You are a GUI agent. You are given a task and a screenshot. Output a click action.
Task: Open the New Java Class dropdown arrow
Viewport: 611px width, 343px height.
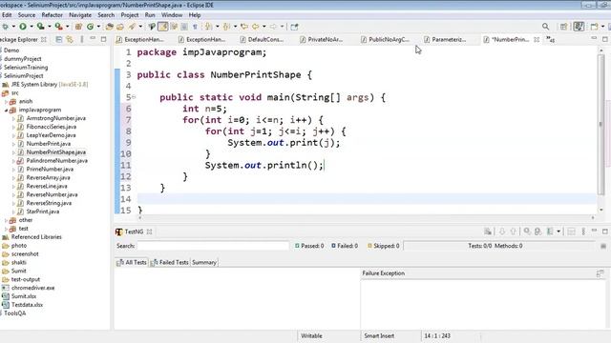(x=98, y=27)
